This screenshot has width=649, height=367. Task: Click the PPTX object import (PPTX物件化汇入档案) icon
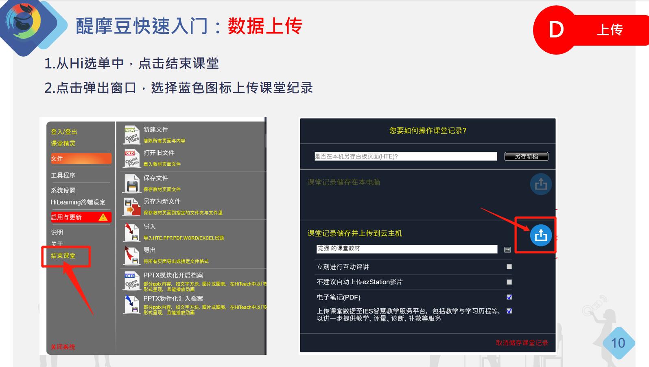pyautogui.click(x=131, y=304)
